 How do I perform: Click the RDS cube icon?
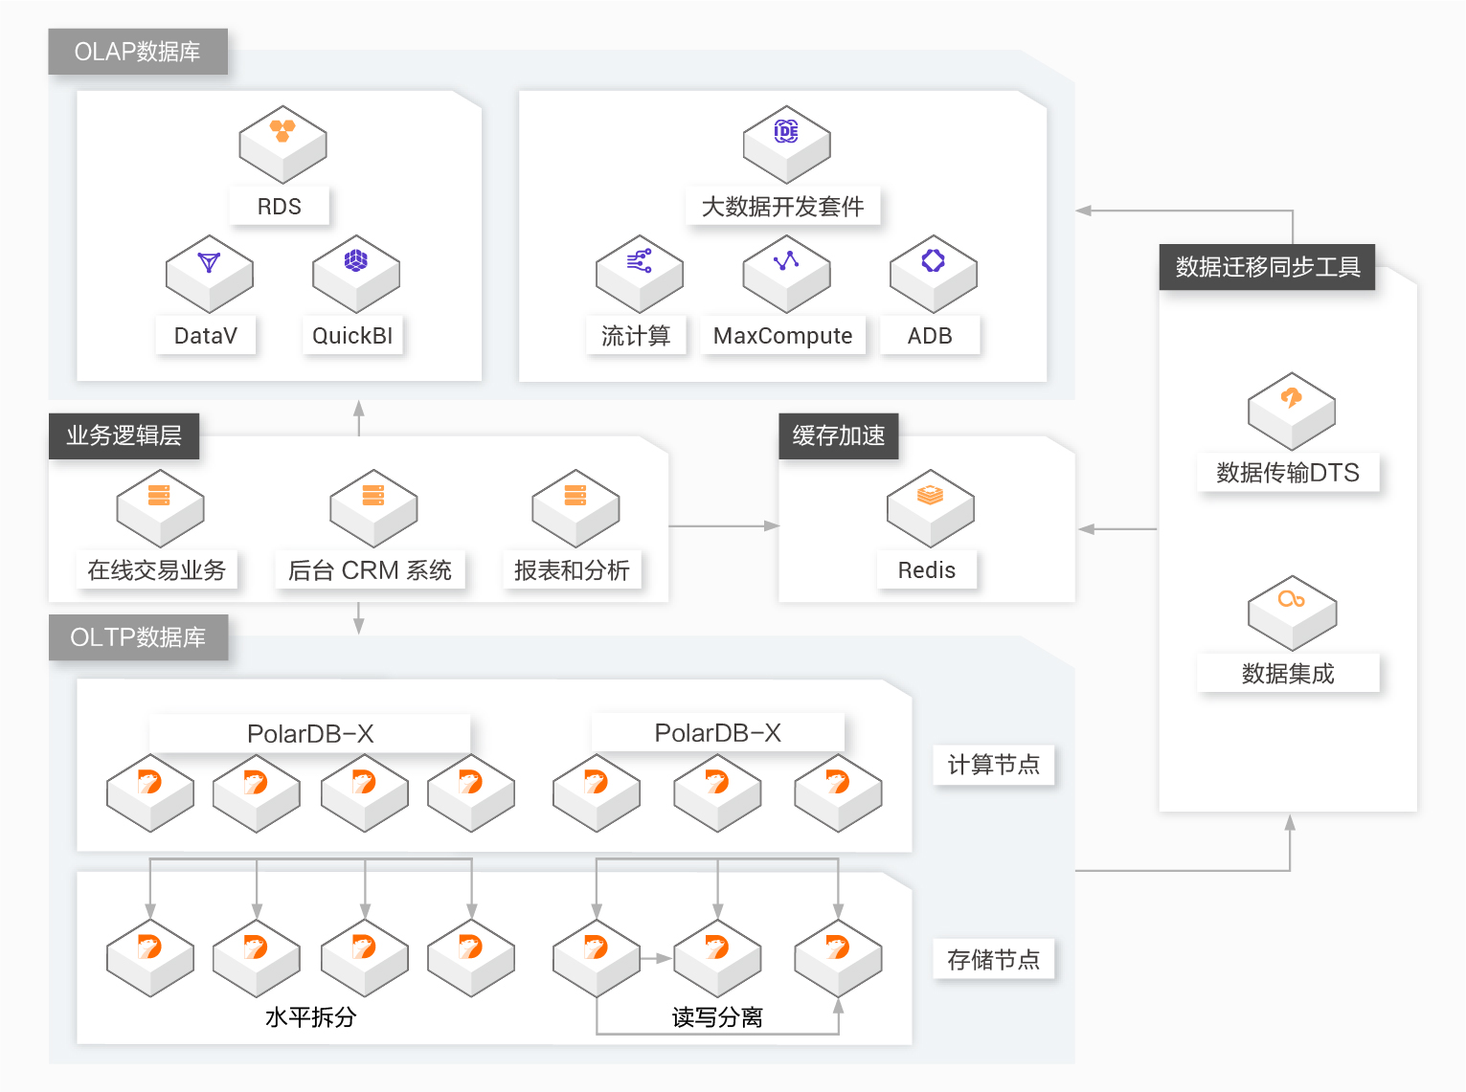pos(282,145)
